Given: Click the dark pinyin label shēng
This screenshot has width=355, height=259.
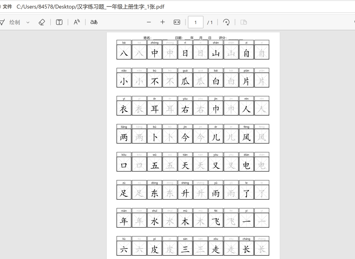Looking at the screenshot, I should pos(185,183).
